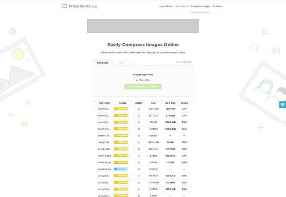Click the gray advertisement banner
Image resolution: width=286 pixels, height=197 pixels.
click(143, 26)
